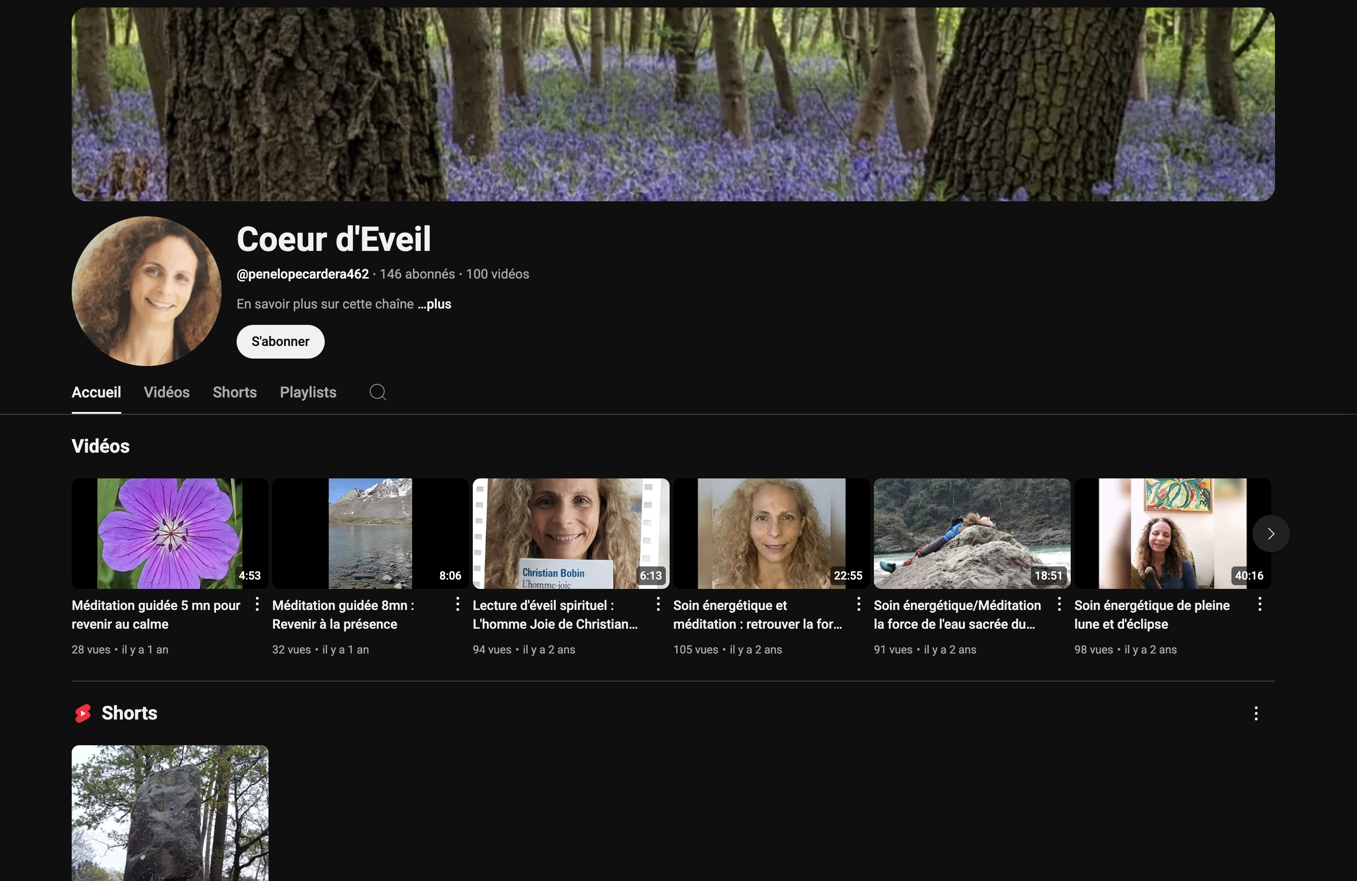Click the red Shorts logo icon

tap(83, 713)
